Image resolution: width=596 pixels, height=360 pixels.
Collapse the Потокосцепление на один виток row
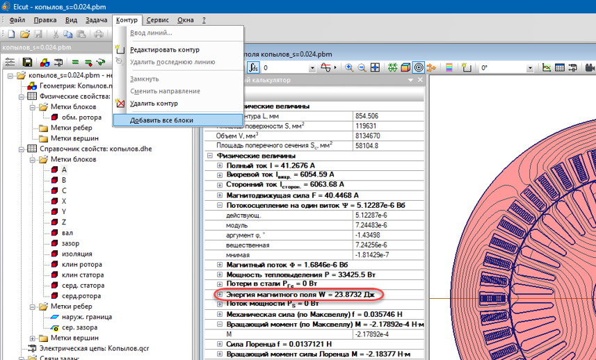(x=220, y=206)
